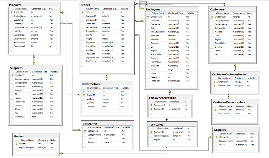Viewport: 269px width, 158px height.
Task: Click the EmployeeID key icon in Employees
Action: (148, 17)
